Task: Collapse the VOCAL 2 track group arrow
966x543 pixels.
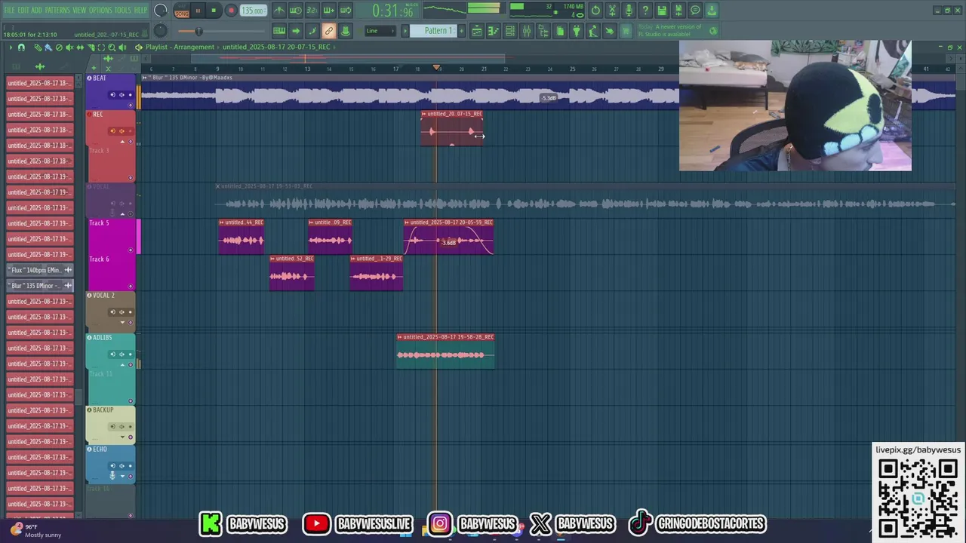Action: pyautogui.click(x=122, y=323)
